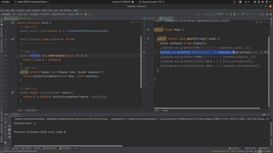The width and height of the screenshot is (273, 153).
Task: Open Search Everywhere magnifier icon
Action: pos(267,14)
